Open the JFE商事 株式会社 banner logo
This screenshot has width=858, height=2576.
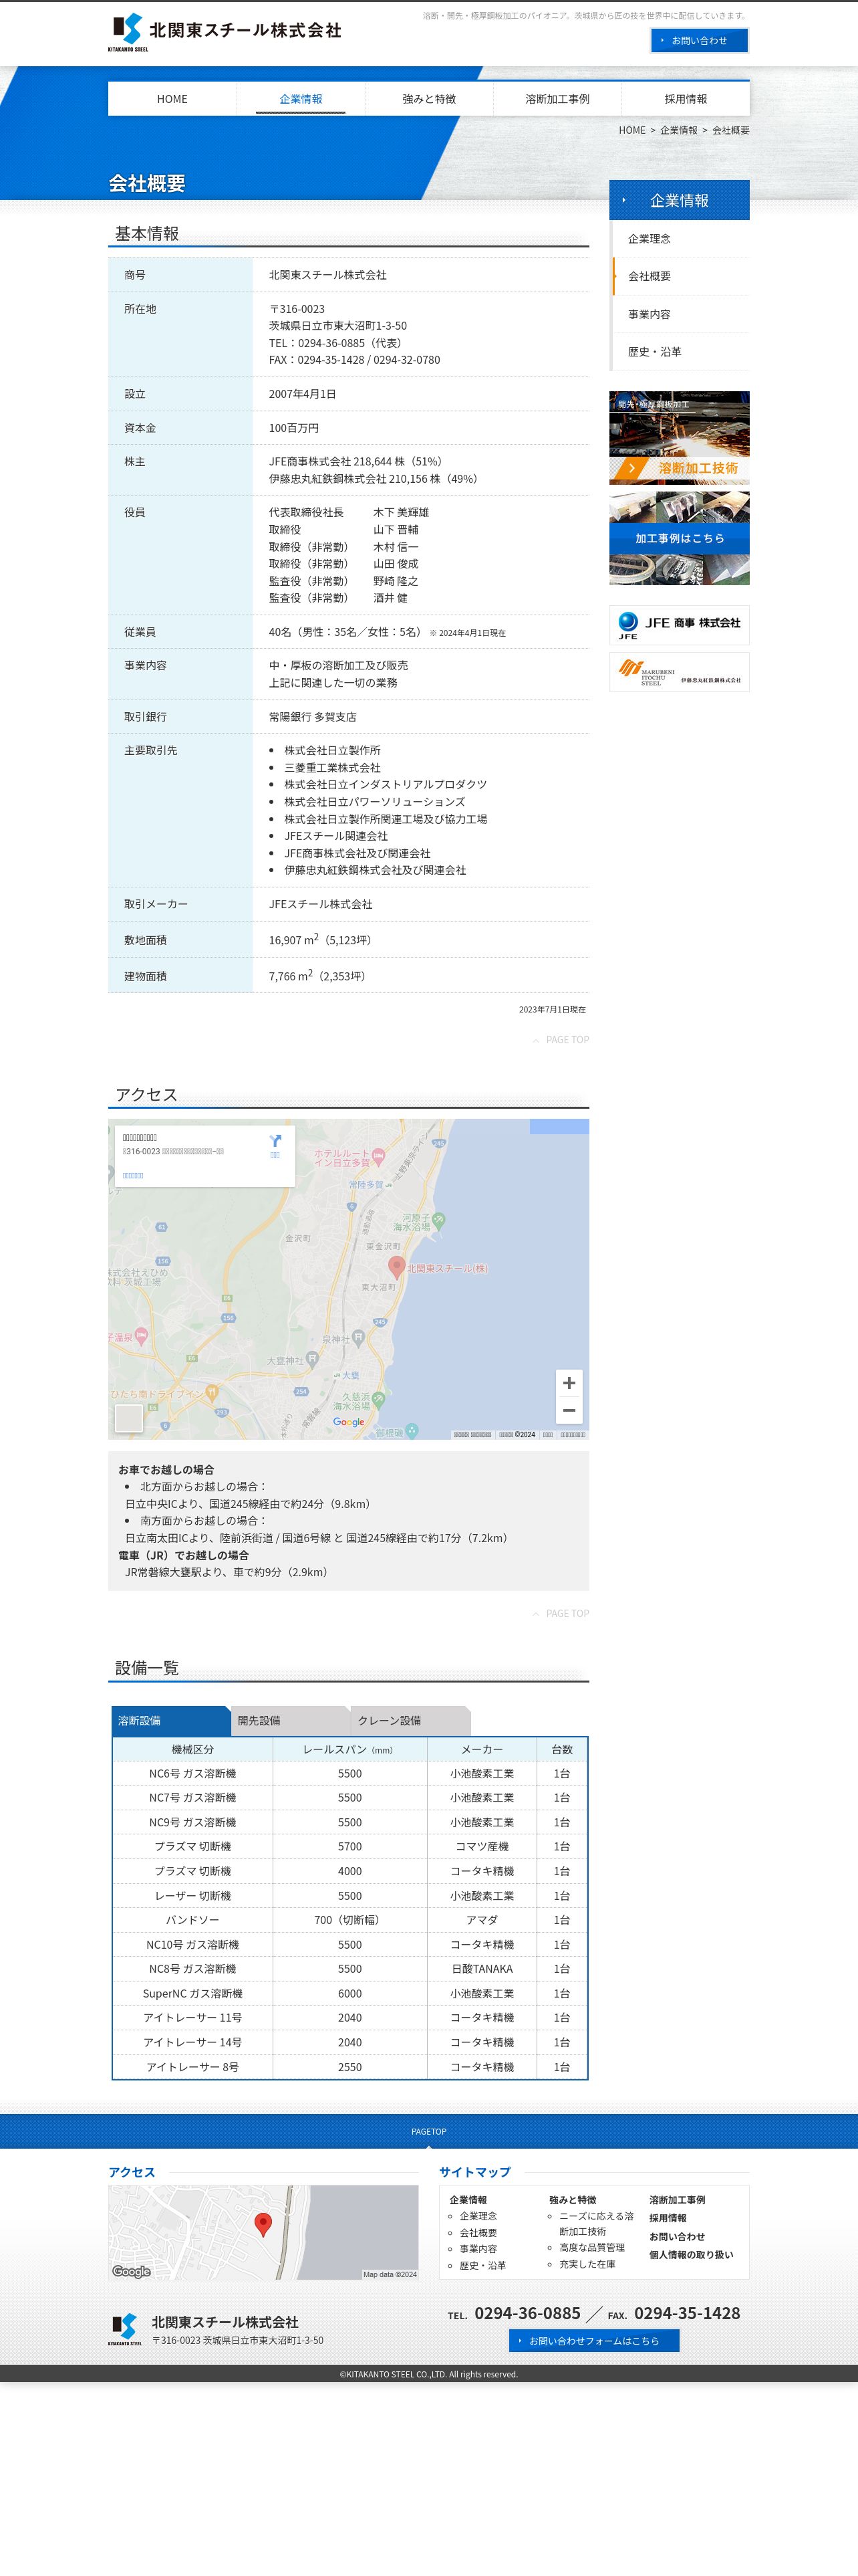point(679,625)
